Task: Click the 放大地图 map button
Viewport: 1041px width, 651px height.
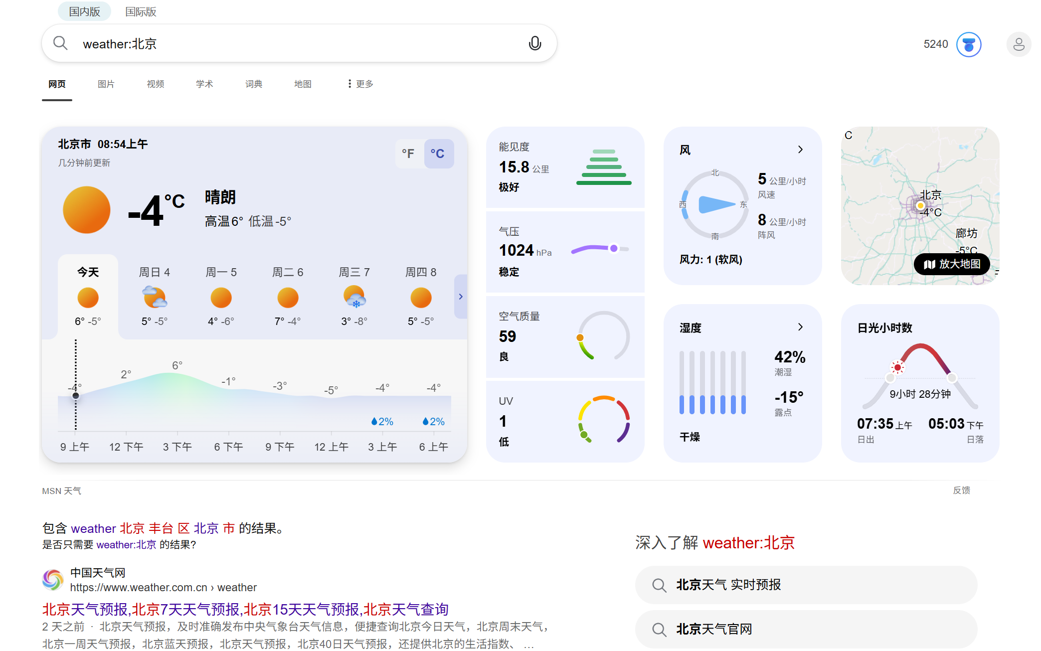Action: (952, 264)
